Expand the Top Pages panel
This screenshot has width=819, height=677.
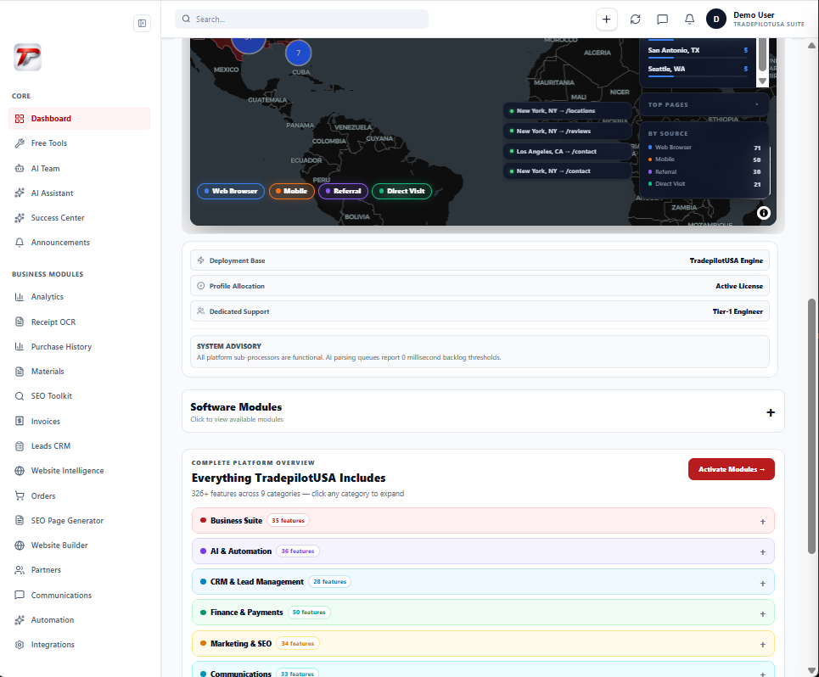click(704, 105)
